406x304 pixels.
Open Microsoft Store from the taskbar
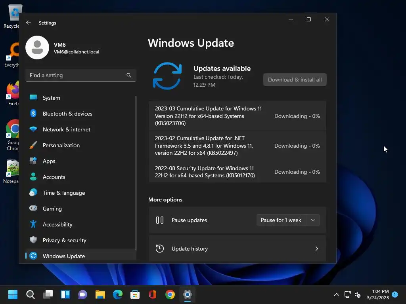click(x=135, y=294)
